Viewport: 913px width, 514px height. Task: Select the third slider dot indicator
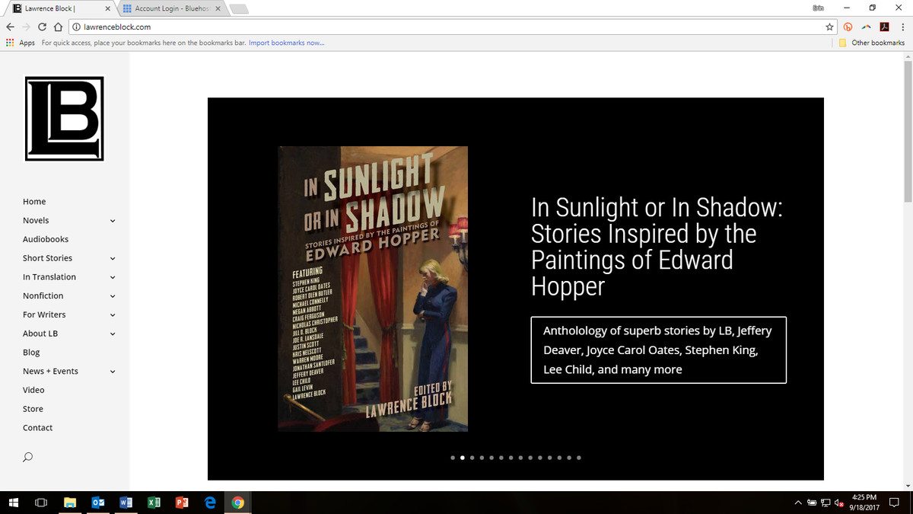pyautogui.click(x=472, y=458)
